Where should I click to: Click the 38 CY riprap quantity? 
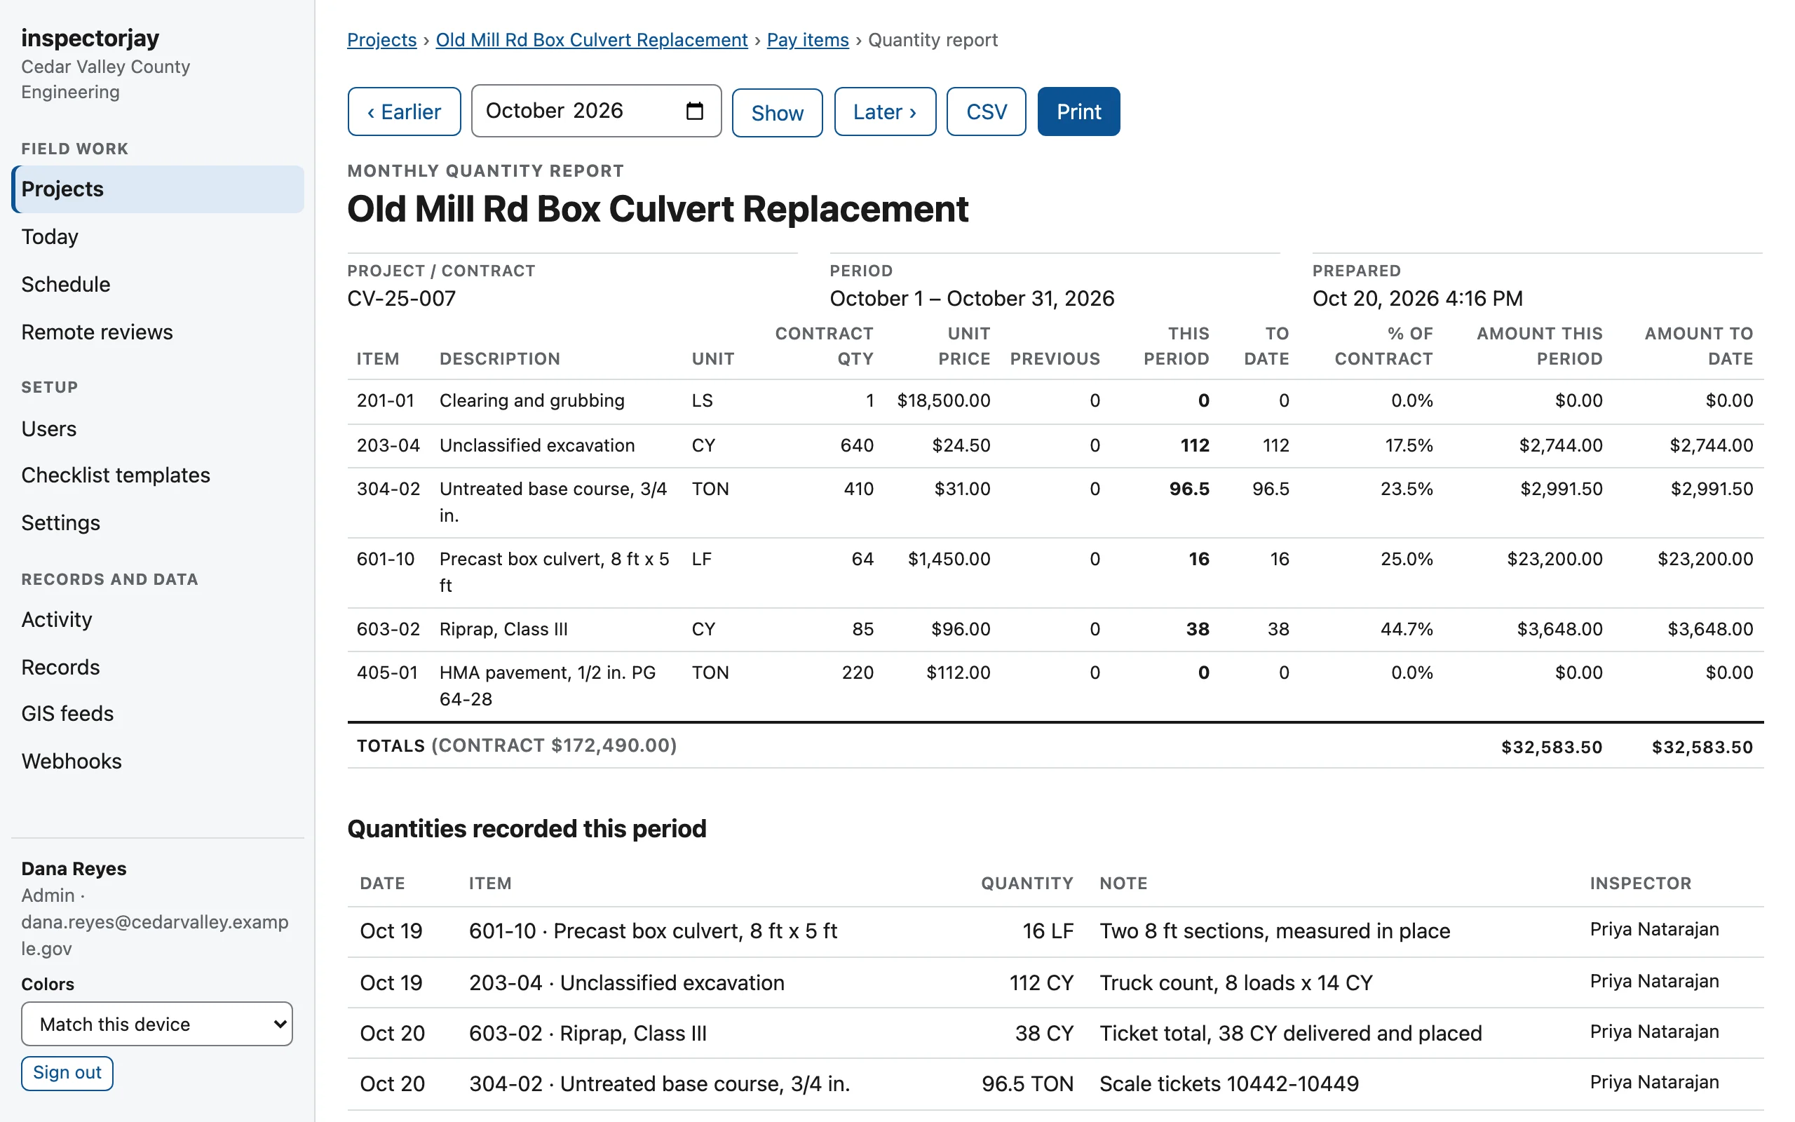[x=1043, y=1033]
